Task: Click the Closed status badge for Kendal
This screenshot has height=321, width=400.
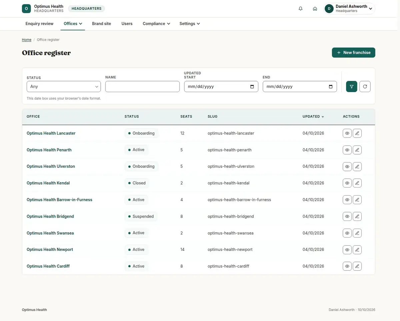Action: [x=137, y=183]
